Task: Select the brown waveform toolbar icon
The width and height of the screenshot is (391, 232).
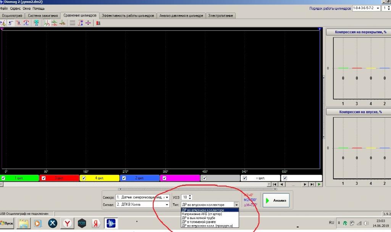Action: tap(62, 23)
